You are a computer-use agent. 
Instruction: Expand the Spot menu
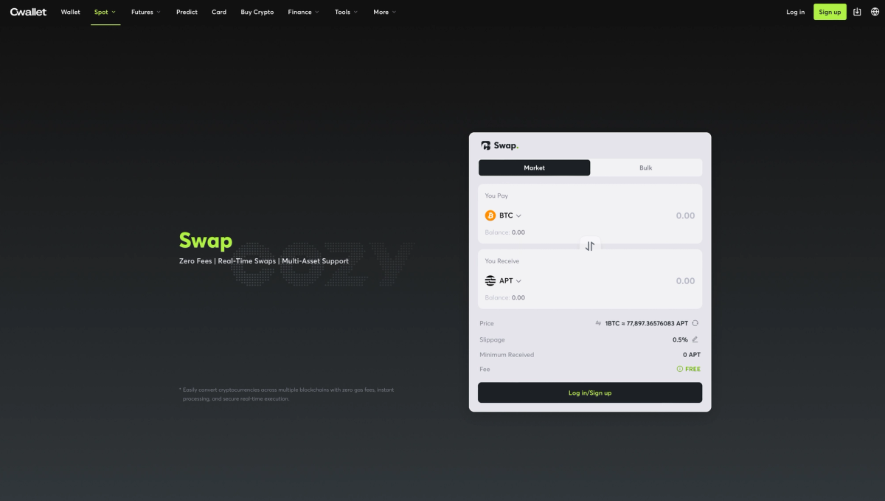(105, 12)
